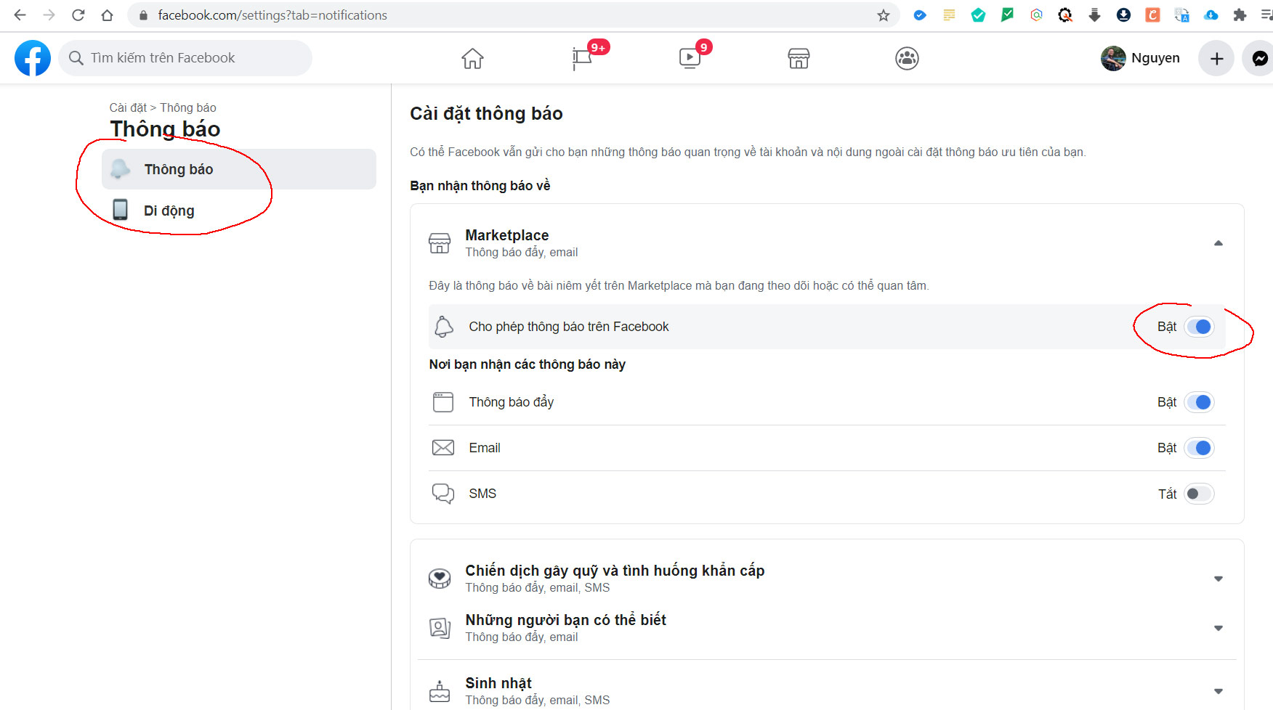1273x710 pixels.
Task: Click the birthday cake icon
Action: coord(440,691)
